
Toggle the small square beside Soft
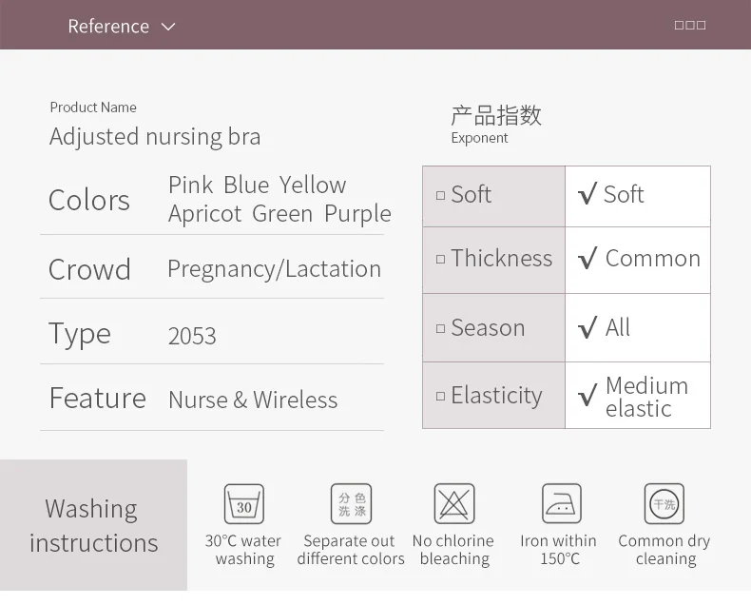(x=441, y=195)
